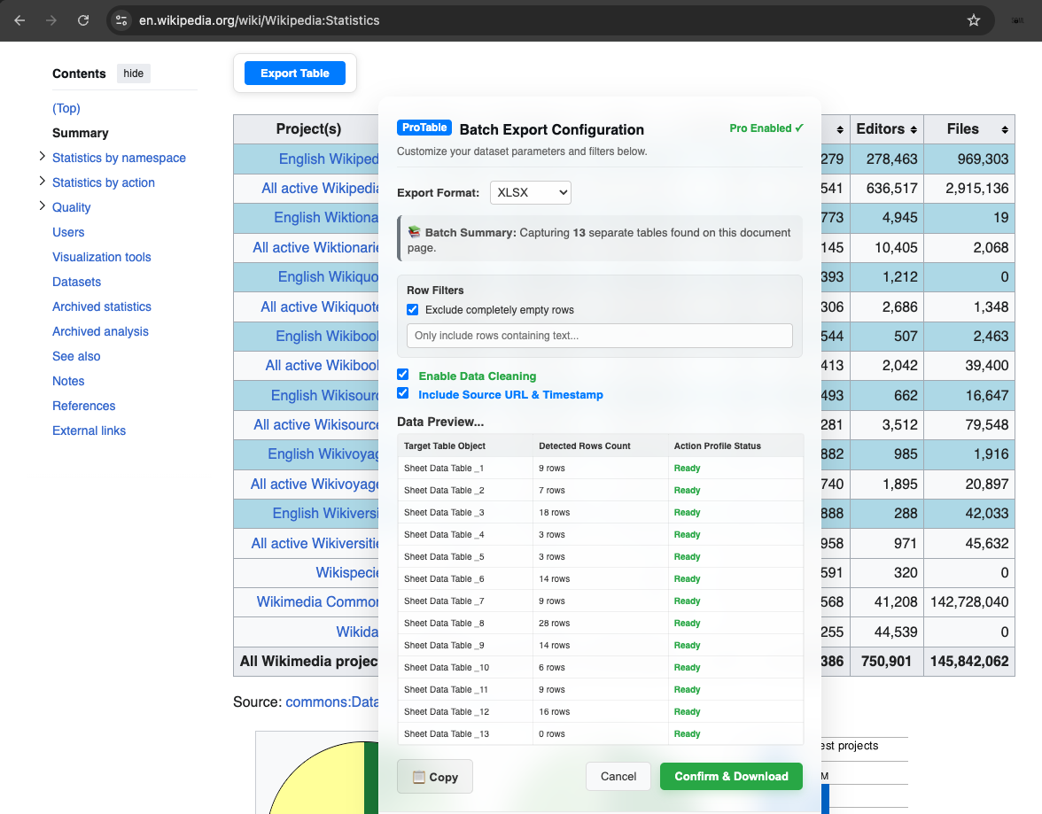This screenshot has height=814, width=1042.
Task: Jump to Notes section
Action: click(68, 381)
